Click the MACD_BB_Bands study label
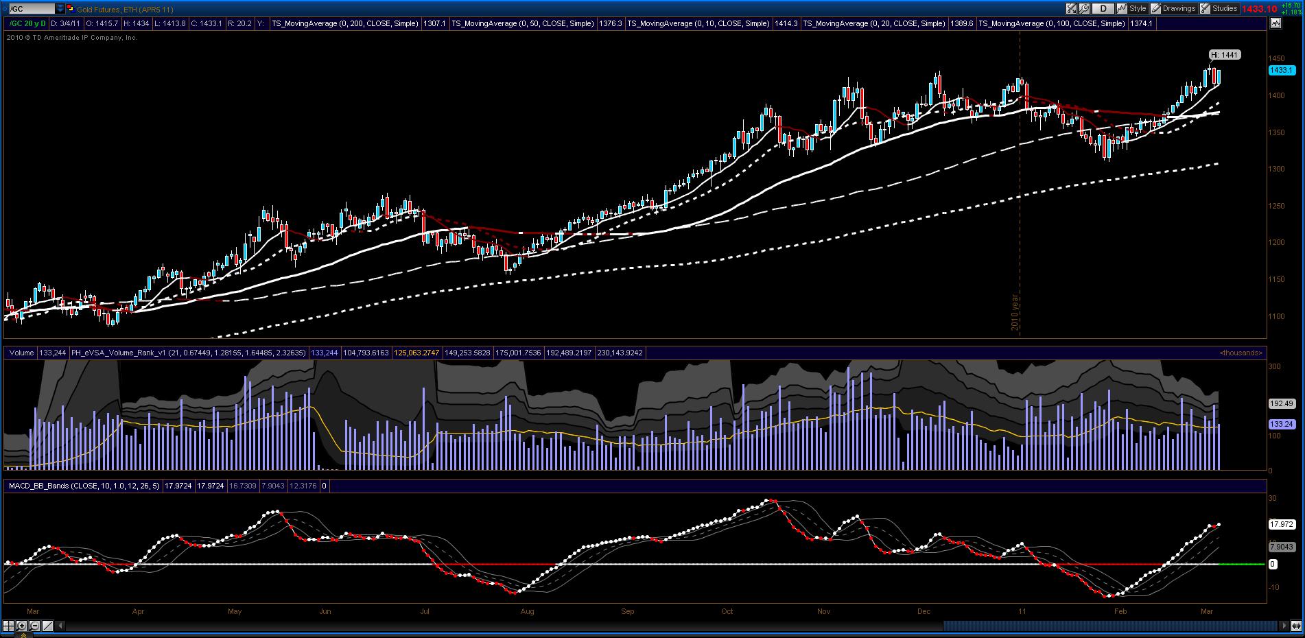Image resolution: width=1305 pixels, height=638 pixels. pyautogui.click(x=84, y=486)
